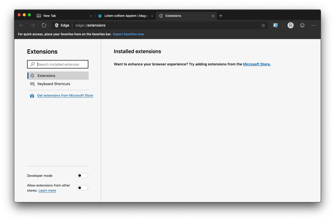Close the Extensions tab
Image resolution: width=335 pixels, height=221 pixels.
click(x=213, y=16)
